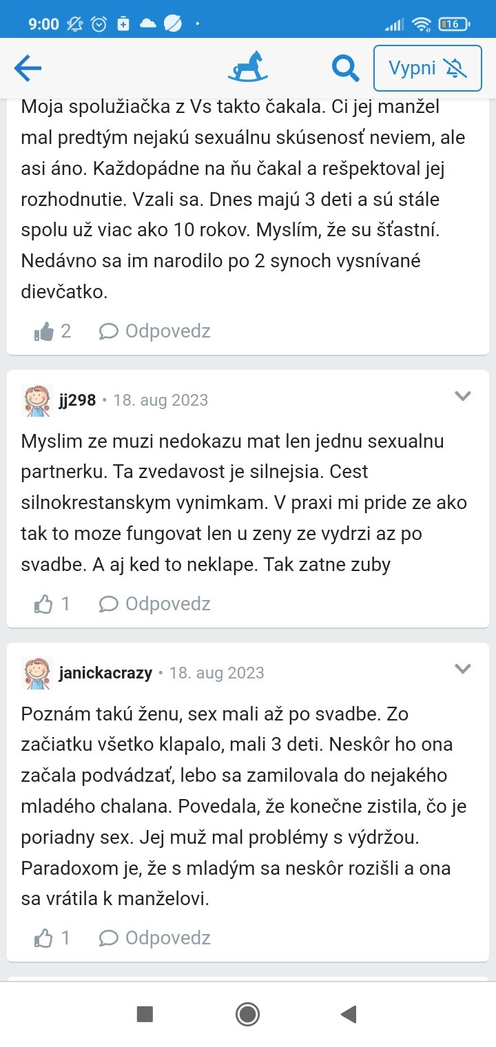
Task: Like jj298's comment with thumbs-up
Action: pyautogui.click(x=44, y=605)
